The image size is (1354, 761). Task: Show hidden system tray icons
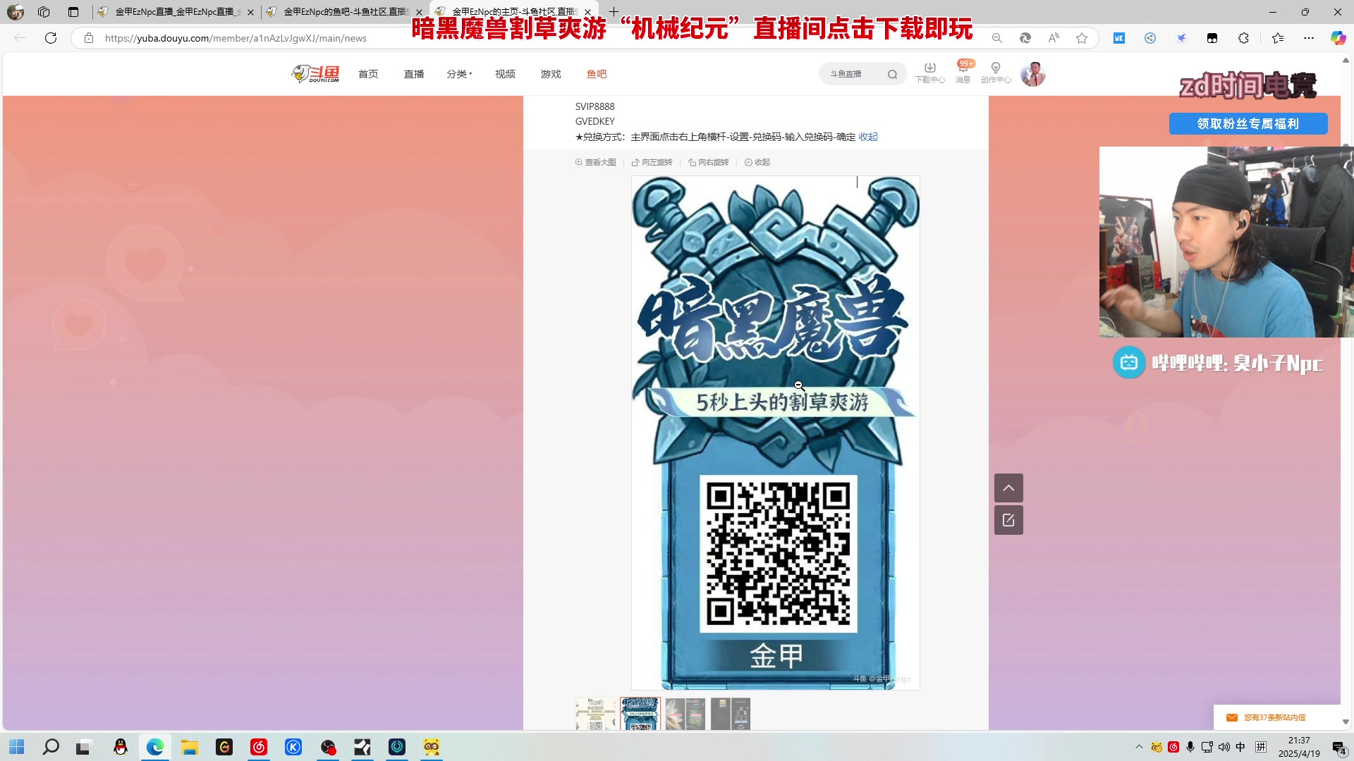[x=1139, y=747]
